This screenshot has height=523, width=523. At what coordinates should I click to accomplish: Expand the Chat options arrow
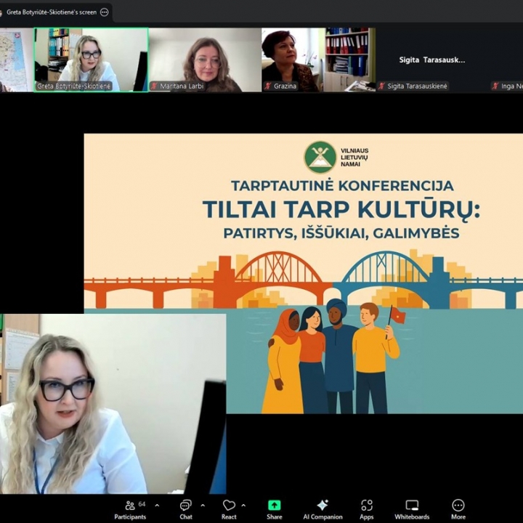click(202, 506)
